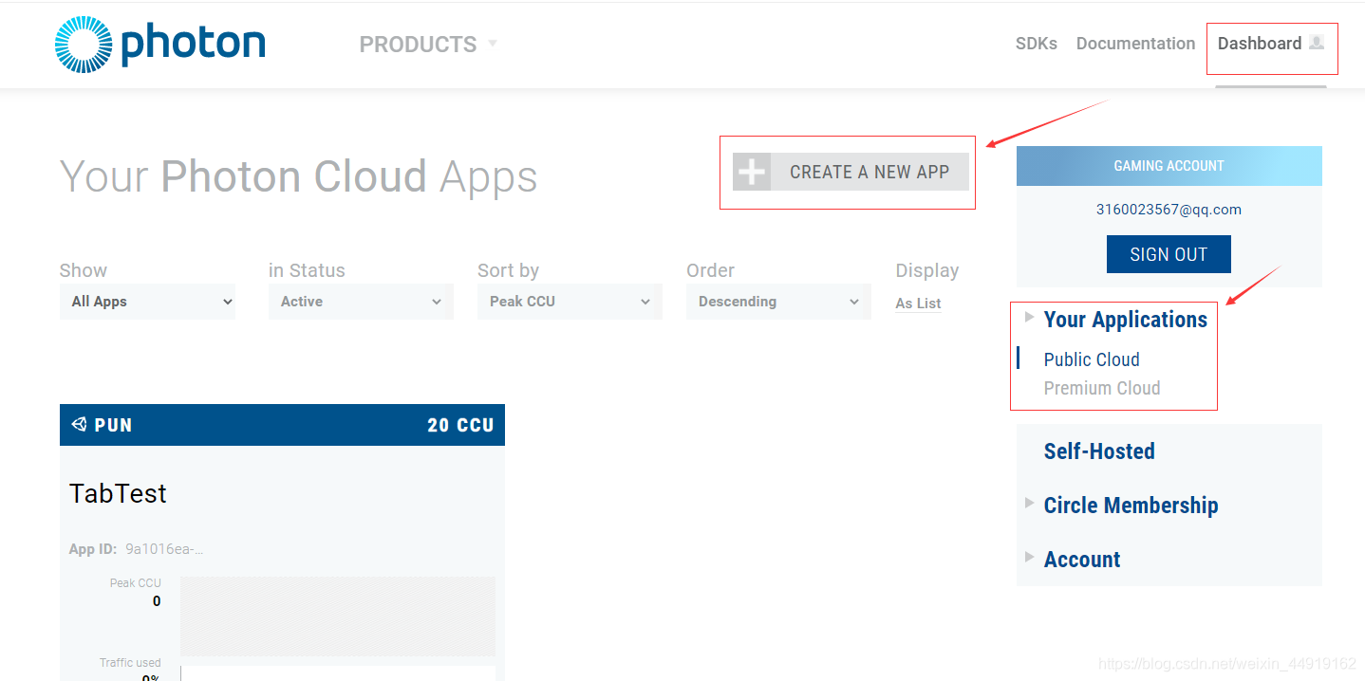Viewport: 1365px width, 681px height.
Task: Click the Peak CCU chart area
Action: pos(338,617)
